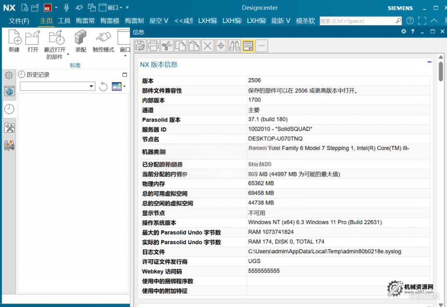
Task: Switch to the 工具 tab
Action: [64, 21]
